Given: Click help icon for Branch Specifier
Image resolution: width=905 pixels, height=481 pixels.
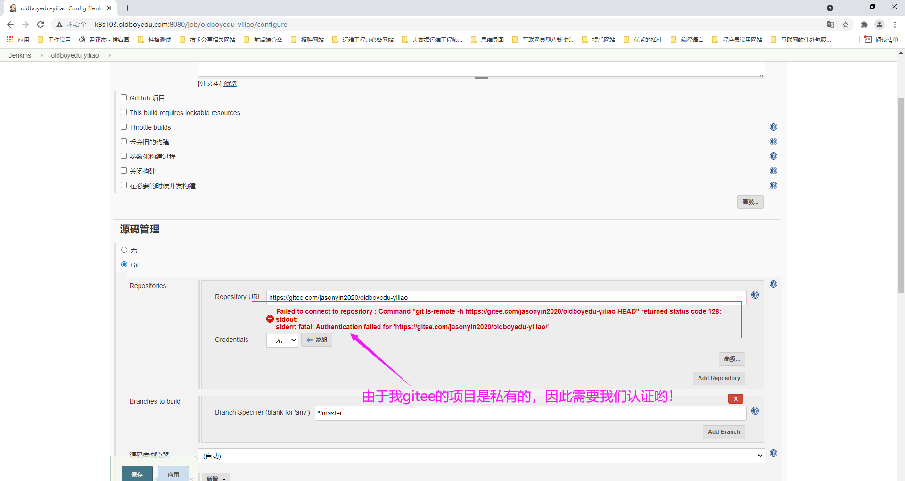Looking at the screenshot, I should coord(755,411).
